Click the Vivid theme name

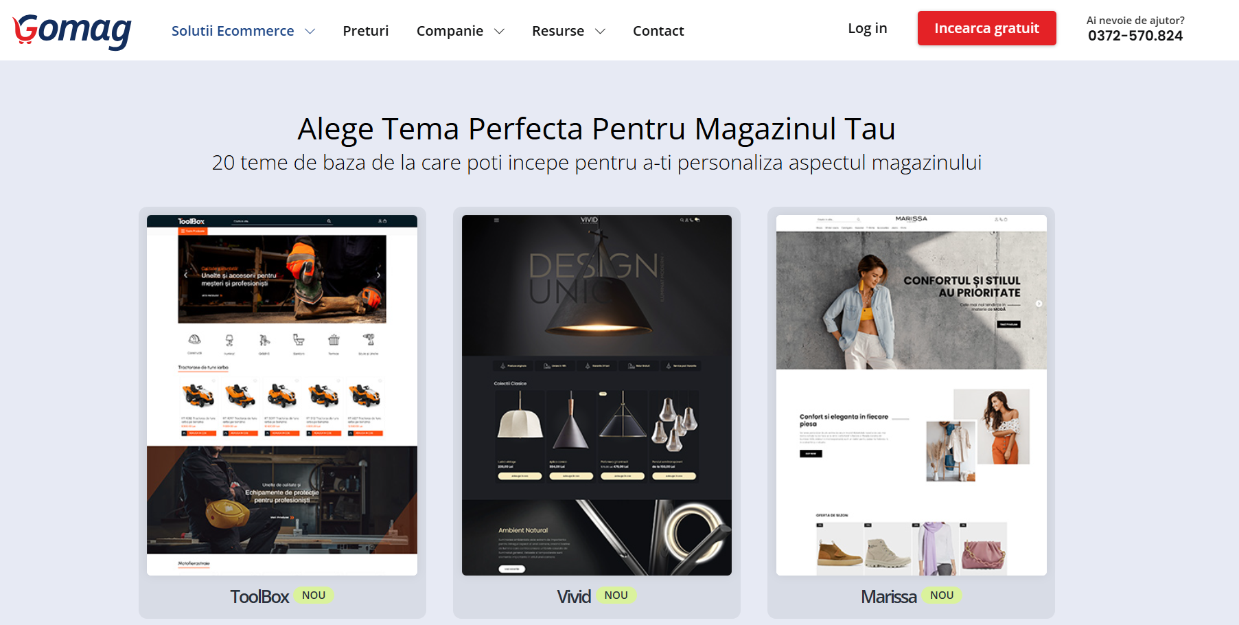tap(574, 596)
